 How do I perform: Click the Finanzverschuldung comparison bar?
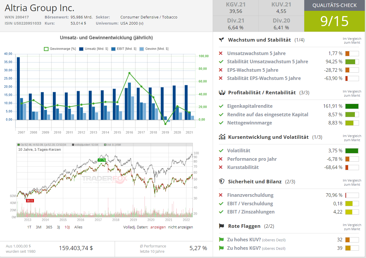[352, 195]
